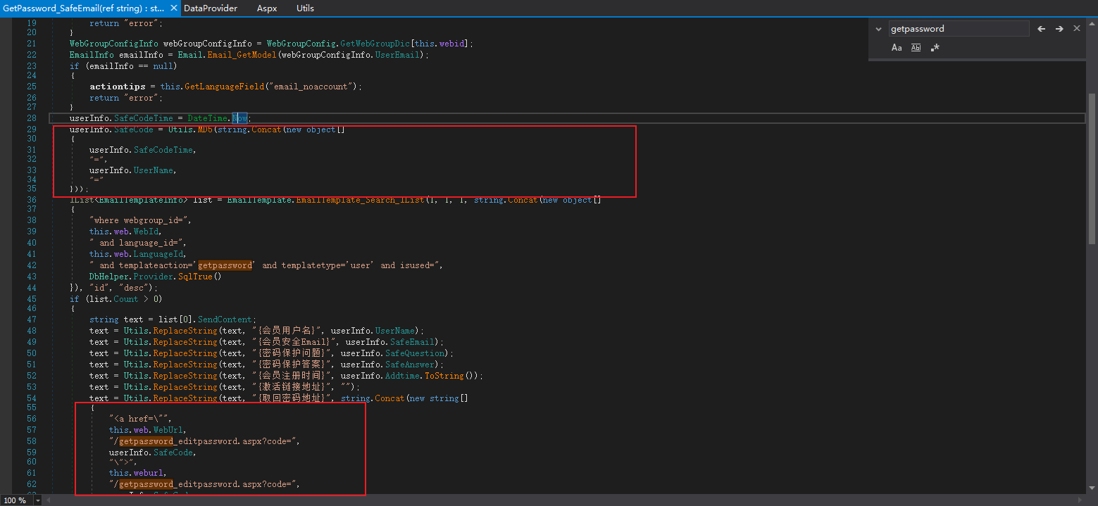The width and height of the screenshot is (1098, 506).
Task: Click highlighted getpassword on line 58
Action: pyautogui.click(x=146, y=441)
